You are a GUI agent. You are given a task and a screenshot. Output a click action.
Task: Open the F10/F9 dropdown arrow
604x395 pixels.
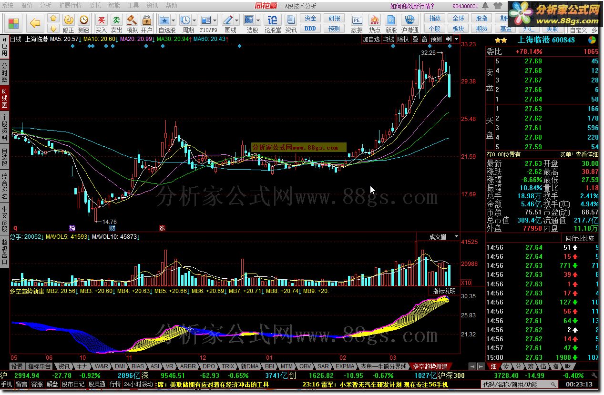coord(215,20)
